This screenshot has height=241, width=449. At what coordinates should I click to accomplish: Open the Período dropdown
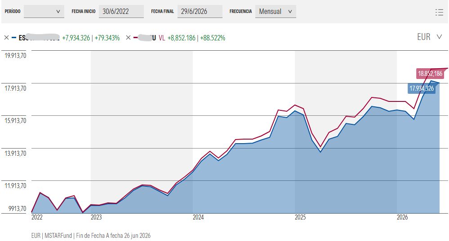[44, 11]
